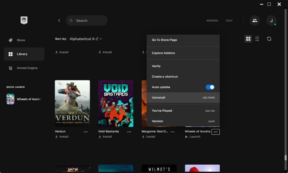Click the Wheels of Aurelia quick launch label
Viewport: 288px width, 173px height.
tap(29, 99)
